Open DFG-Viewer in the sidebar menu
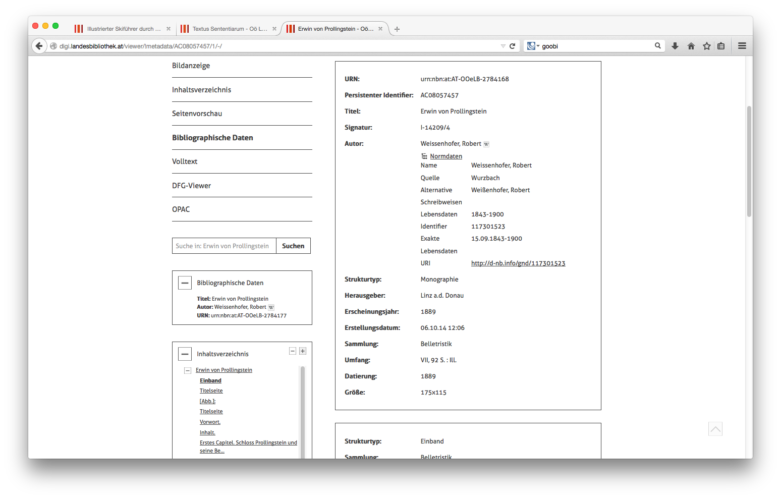 191,186
